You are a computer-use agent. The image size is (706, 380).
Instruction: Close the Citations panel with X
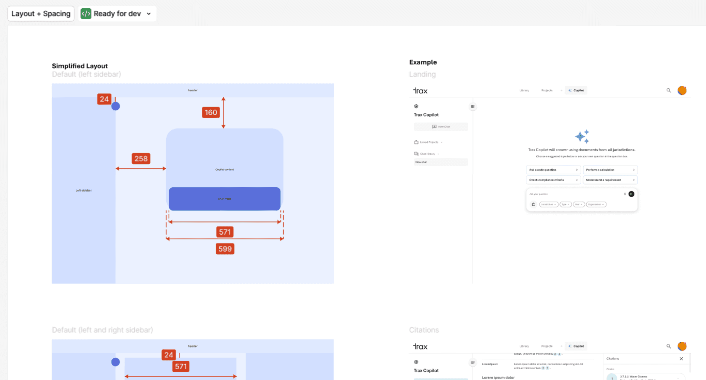click(x=681, y=359)
